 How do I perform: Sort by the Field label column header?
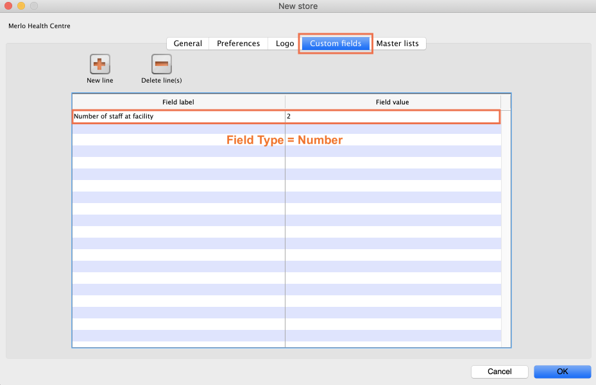point(178,102)
